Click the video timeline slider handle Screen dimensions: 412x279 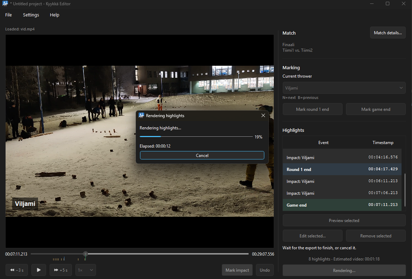click(x=86, y=254)
